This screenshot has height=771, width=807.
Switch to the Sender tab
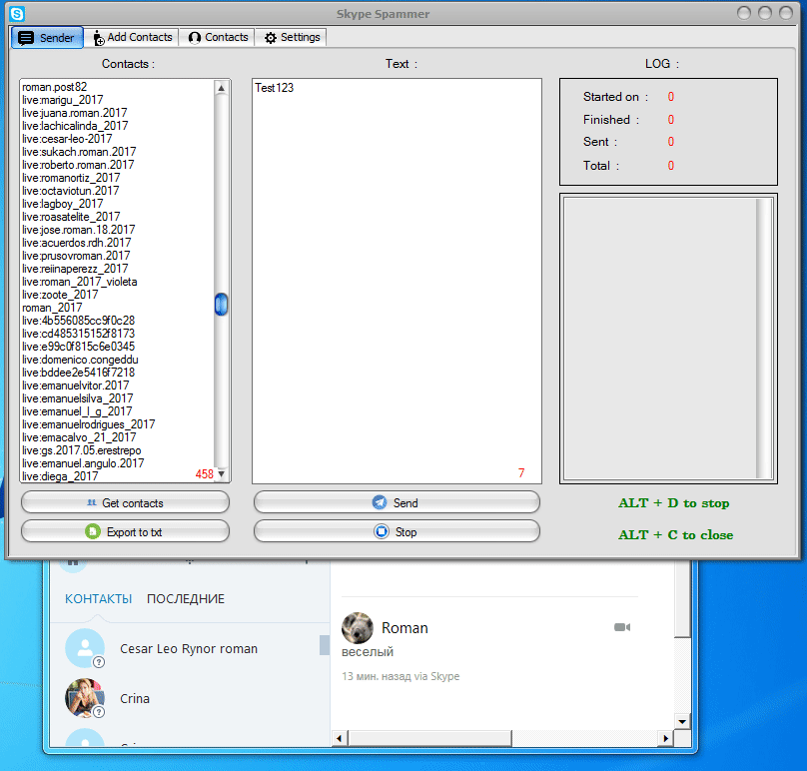pos(47,38)
